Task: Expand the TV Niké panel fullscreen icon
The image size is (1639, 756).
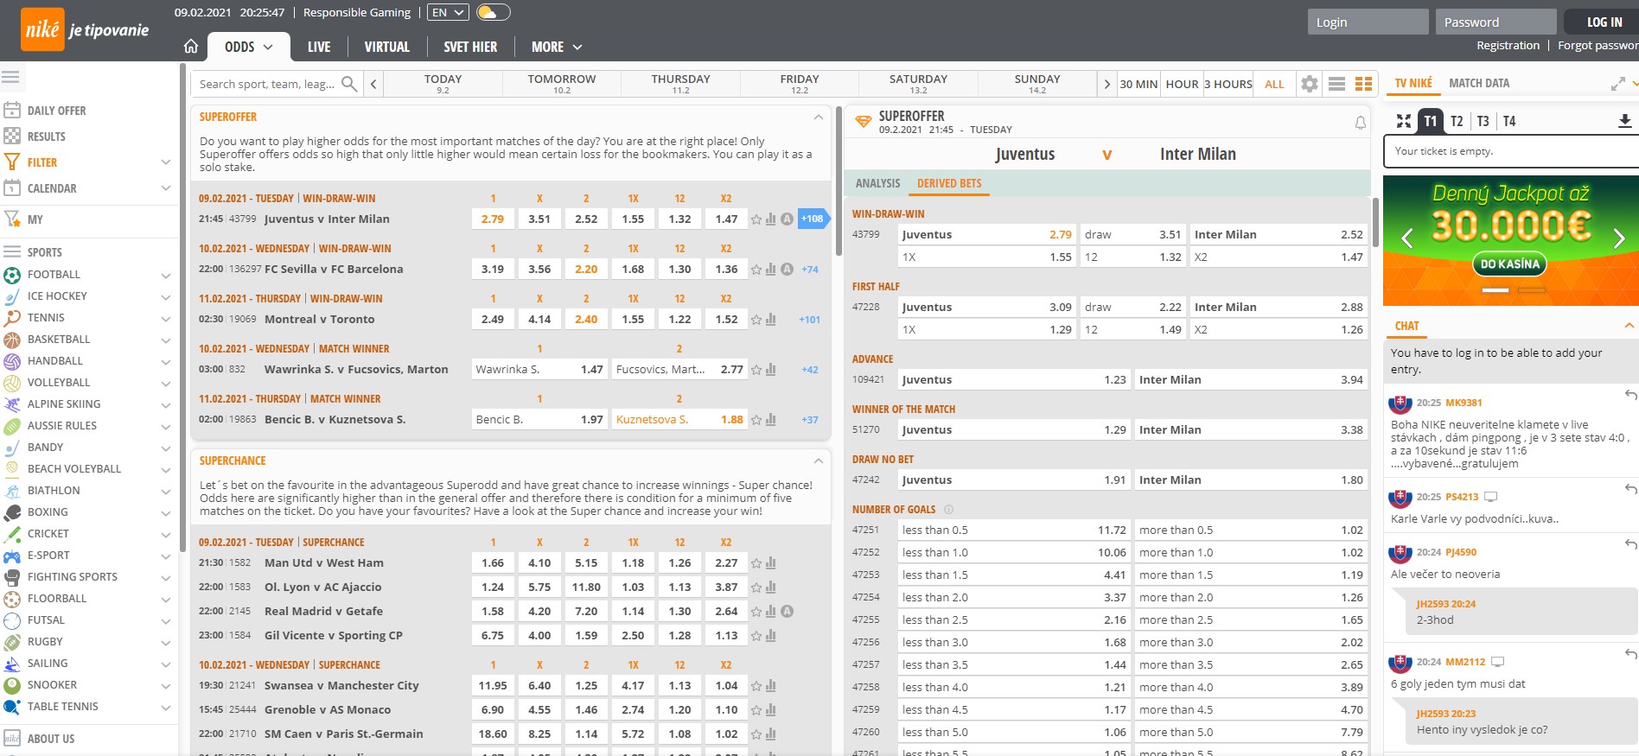Action: pos(1618,84)
